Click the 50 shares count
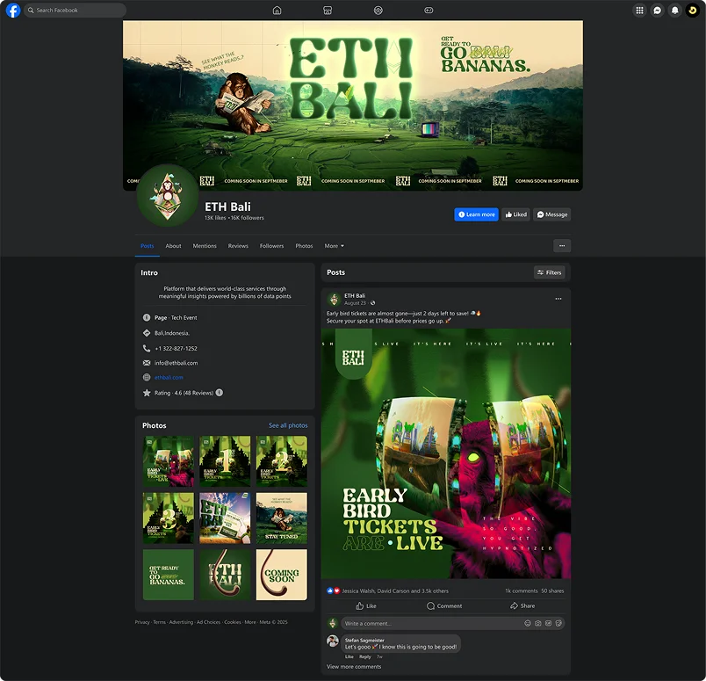 [x=552, y=590]
